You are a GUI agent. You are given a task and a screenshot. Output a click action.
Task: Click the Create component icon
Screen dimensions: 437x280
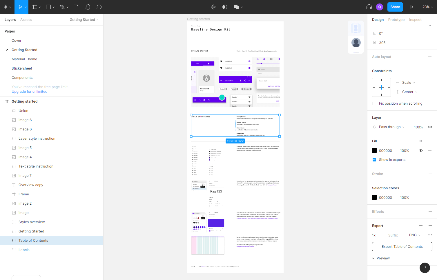pyautogui.click(x=213, y=7)
